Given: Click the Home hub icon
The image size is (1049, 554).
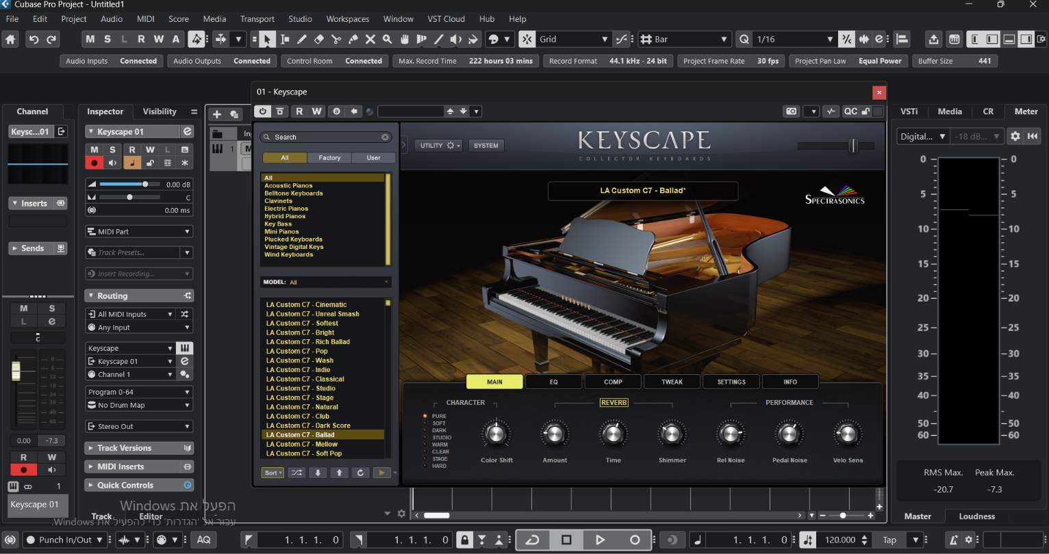Looking at the screenshot, I should 10,40.
